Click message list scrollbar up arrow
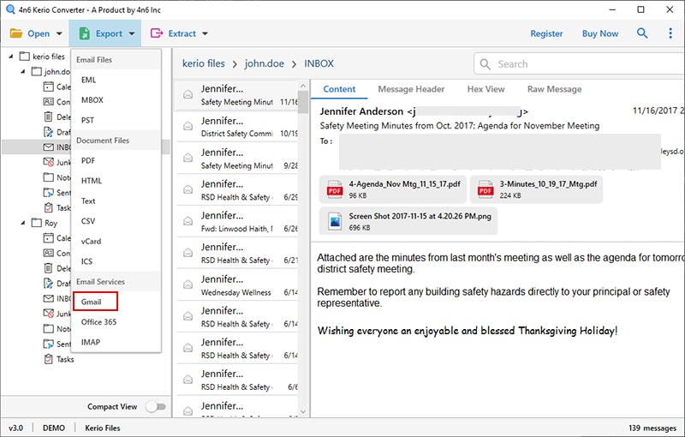 (x=303, y=86)
